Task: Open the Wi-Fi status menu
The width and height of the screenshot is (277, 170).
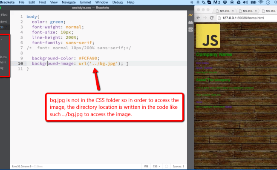Action: coord(261,2)
